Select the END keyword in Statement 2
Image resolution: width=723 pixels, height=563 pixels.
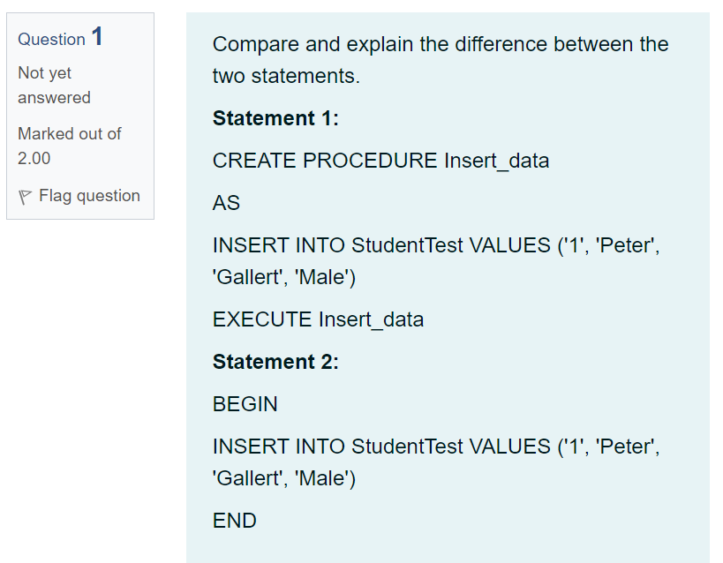tap(235, 521)
